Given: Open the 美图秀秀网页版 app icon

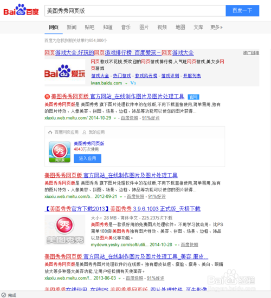Looking at the screenshot, I should (x=60, y=151).
